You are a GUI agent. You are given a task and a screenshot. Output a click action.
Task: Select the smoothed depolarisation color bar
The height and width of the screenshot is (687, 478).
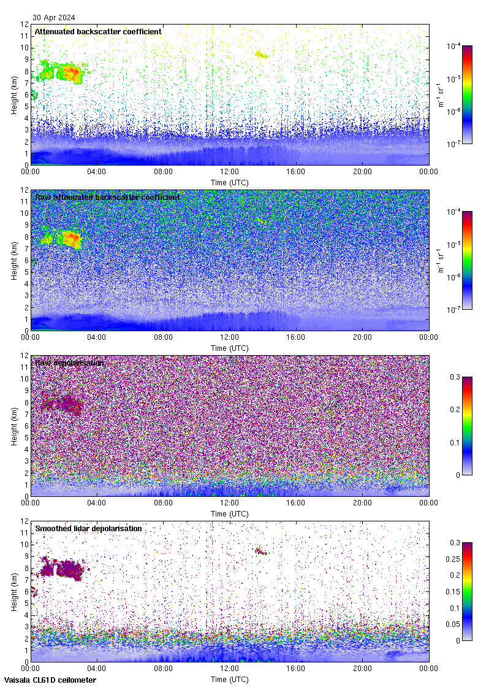pos(467,591)
